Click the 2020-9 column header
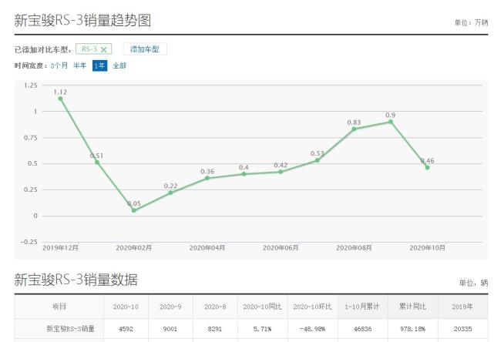Viewport: 494px width, 342px height. [x=170, y=307]
